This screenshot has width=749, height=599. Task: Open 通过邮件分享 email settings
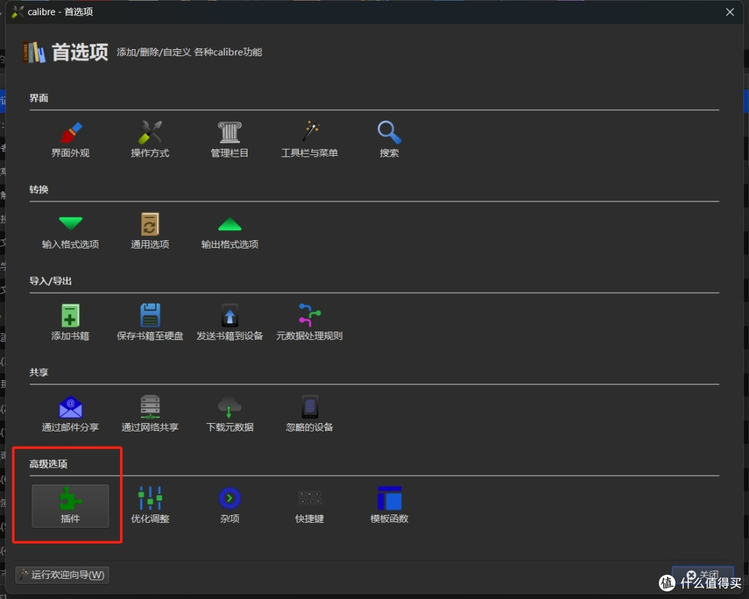click(x=70, y=413)
